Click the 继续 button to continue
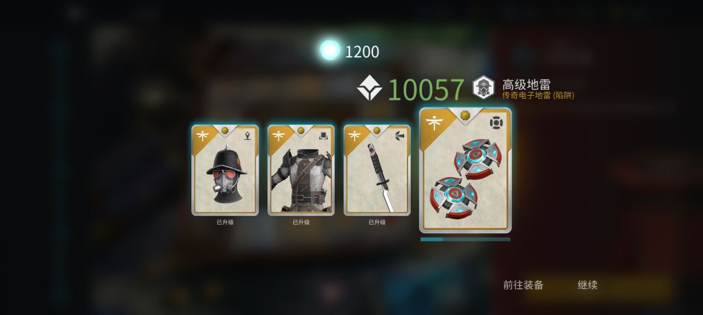Image resolution: width=703 pixels, height=315 pixels. [x=587, y=285]
